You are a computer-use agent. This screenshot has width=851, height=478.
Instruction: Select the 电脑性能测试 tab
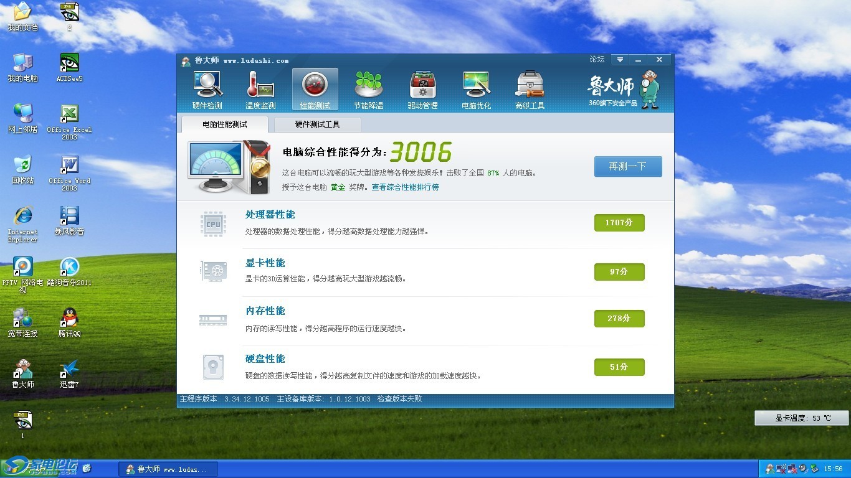point(224,124)
